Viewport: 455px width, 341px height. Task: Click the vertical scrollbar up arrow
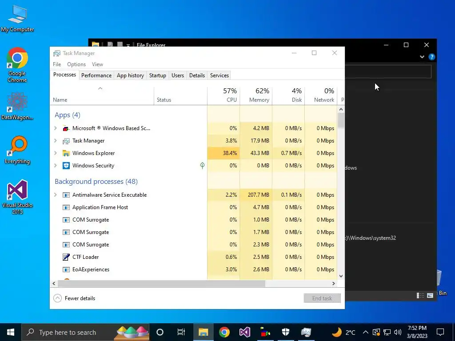[341, 110]
